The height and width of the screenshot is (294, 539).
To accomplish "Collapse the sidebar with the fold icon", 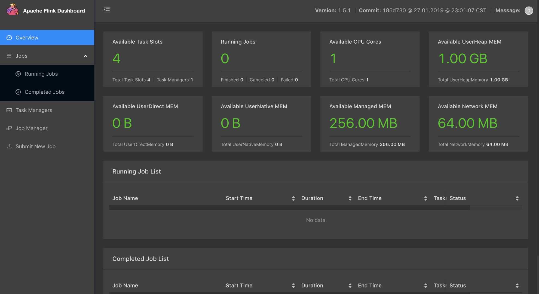I will [107, 10].
